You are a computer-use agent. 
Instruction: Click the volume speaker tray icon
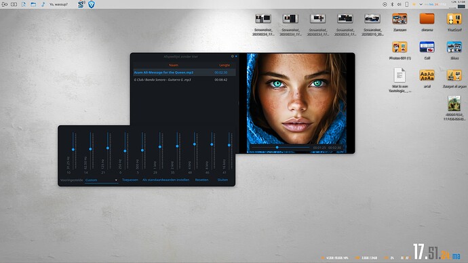399,4
